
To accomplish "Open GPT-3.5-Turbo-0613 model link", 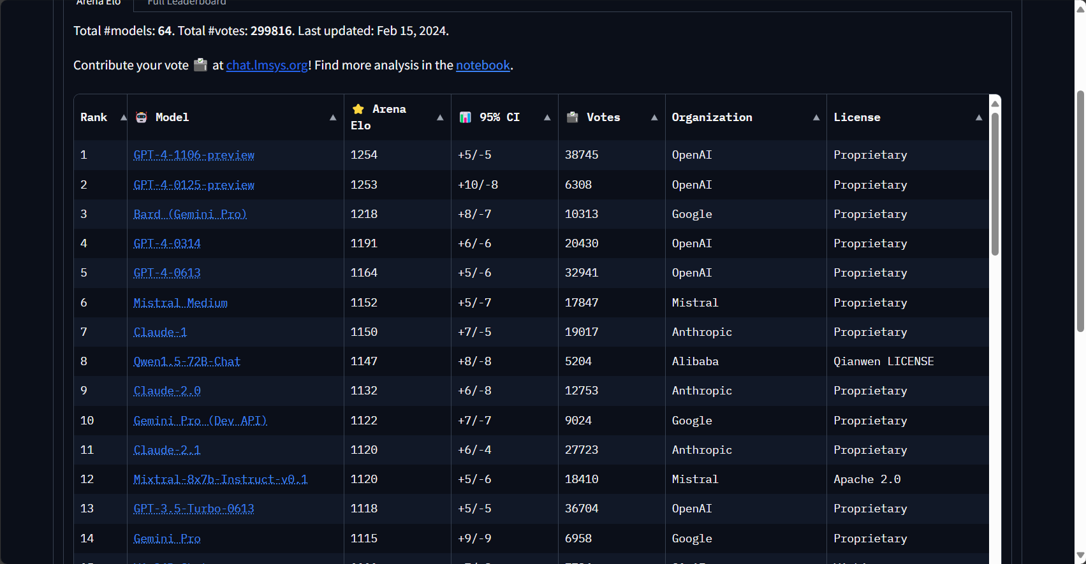I will [x=194, y=509].
